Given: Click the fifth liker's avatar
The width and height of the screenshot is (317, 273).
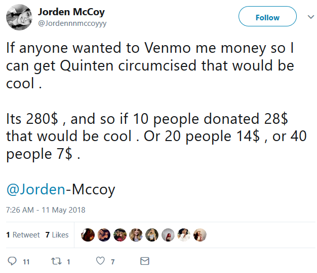Looking at the screenshot, I should click(x=152, y=235).
